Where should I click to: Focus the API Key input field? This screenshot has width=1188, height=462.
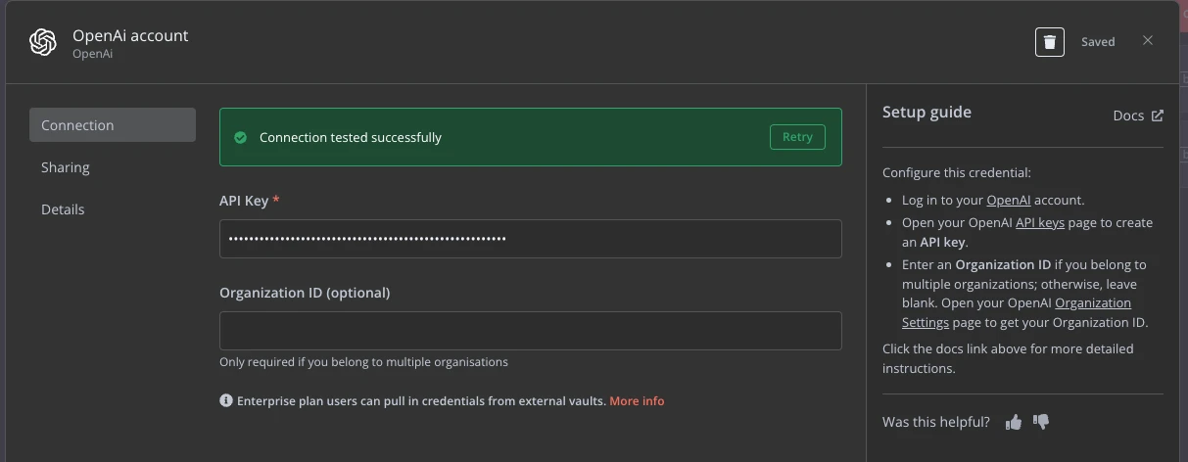[530, 239]
